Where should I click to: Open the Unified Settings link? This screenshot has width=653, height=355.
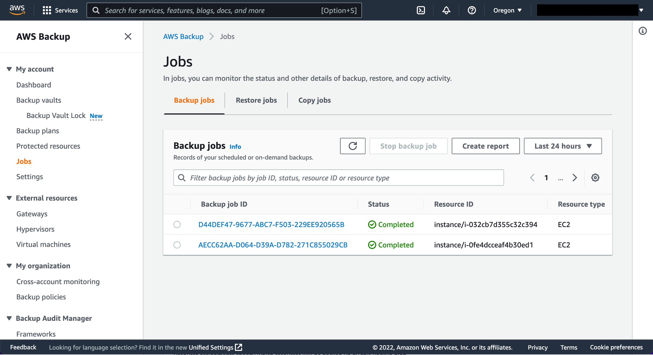pyautogui.click(x=211, y=347)
